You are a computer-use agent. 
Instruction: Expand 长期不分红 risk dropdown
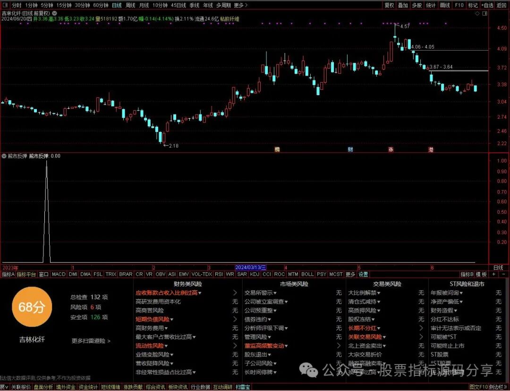(x=379, y=328)
